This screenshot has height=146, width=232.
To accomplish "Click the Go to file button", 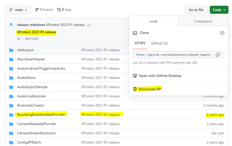I will [x=196, y=10].
